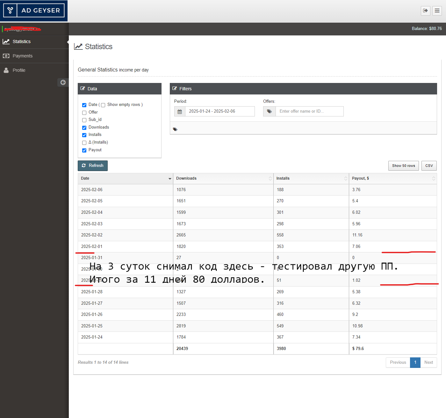Screen dimensions: 446x418
Task: Open the hamburger menu icon
Action: click(x=437, y=11)
